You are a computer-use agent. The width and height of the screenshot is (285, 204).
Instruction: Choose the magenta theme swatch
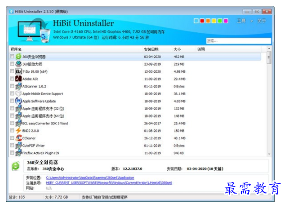pyautogui.click(x=226, y=21)
